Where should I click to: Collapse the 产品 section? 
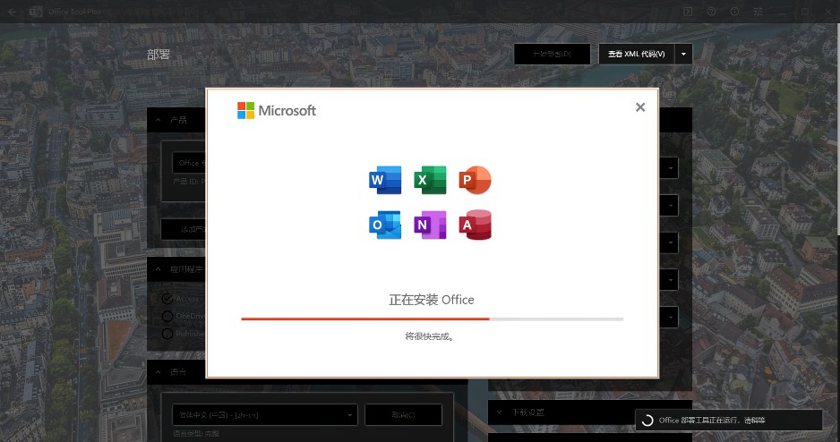pyautogui.click(x=158, y=120)
